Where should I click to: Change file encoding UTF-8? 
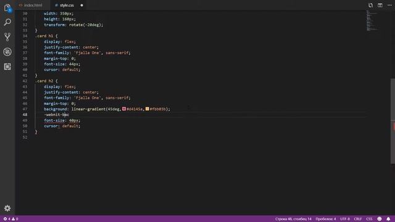coord(345,219)
